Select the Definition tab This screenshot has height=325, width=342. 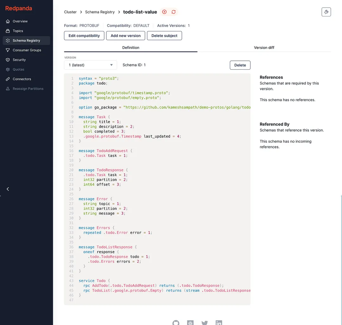pos(131,47)
